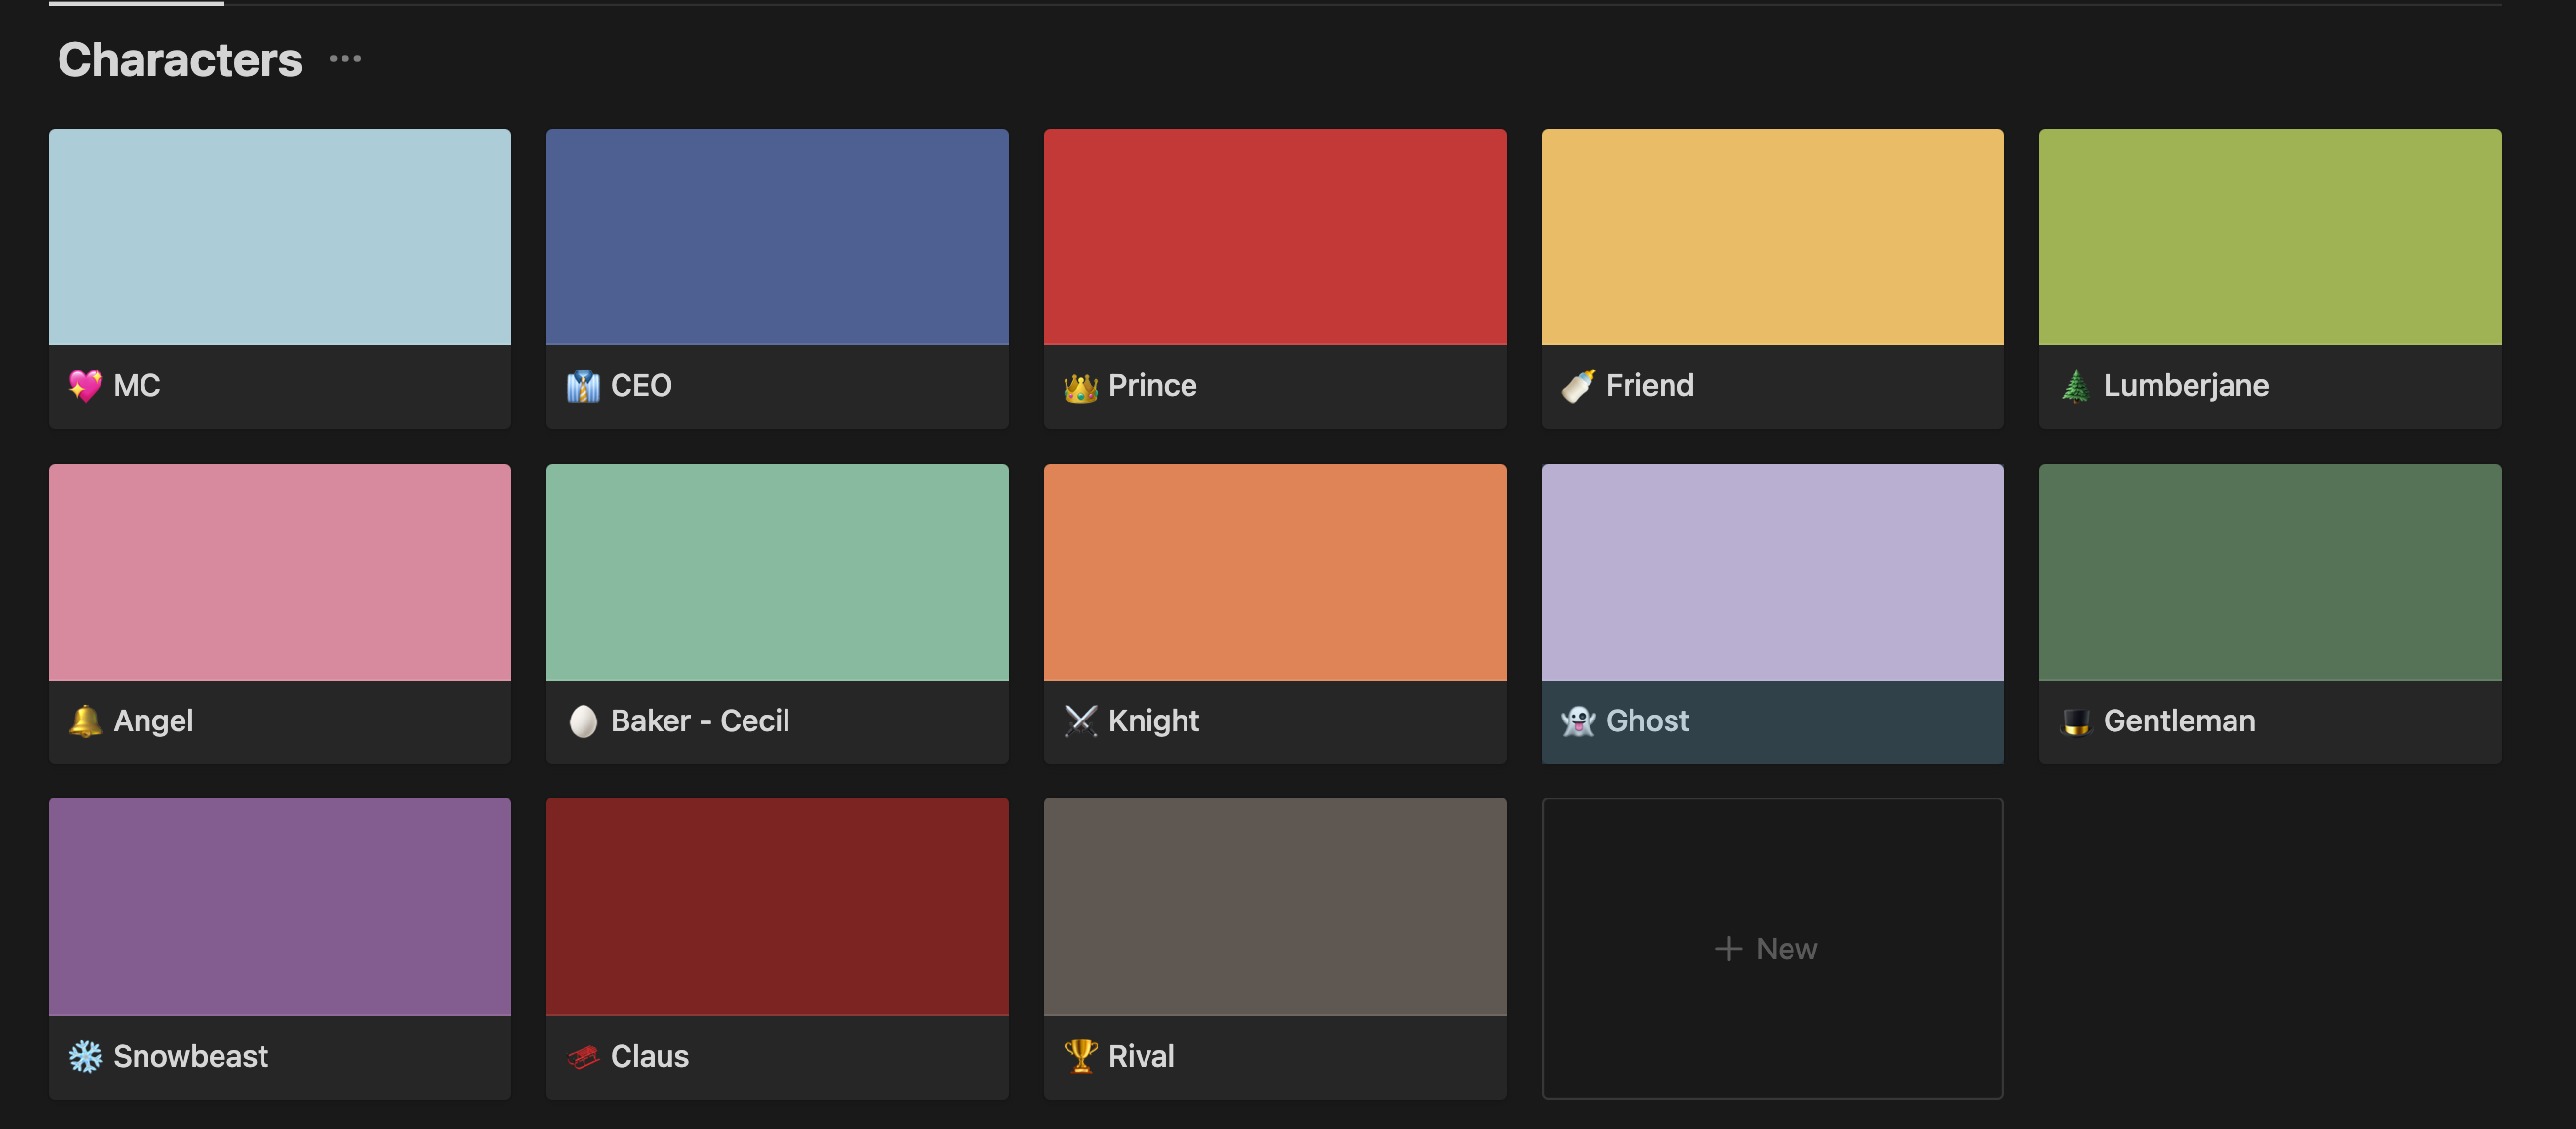2576x1129 pixels.
Task: Open the dark red Claus card cover
Action: [777, 906]
